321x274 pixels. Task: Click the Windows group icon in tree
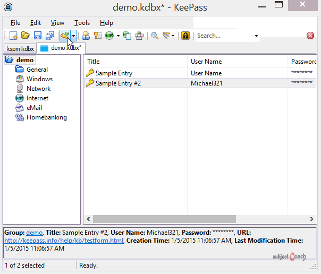tap(20, 79)
